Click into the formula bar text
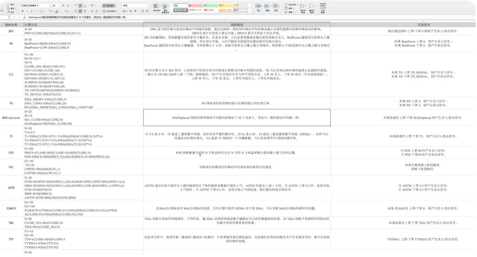 click(77, 17)
